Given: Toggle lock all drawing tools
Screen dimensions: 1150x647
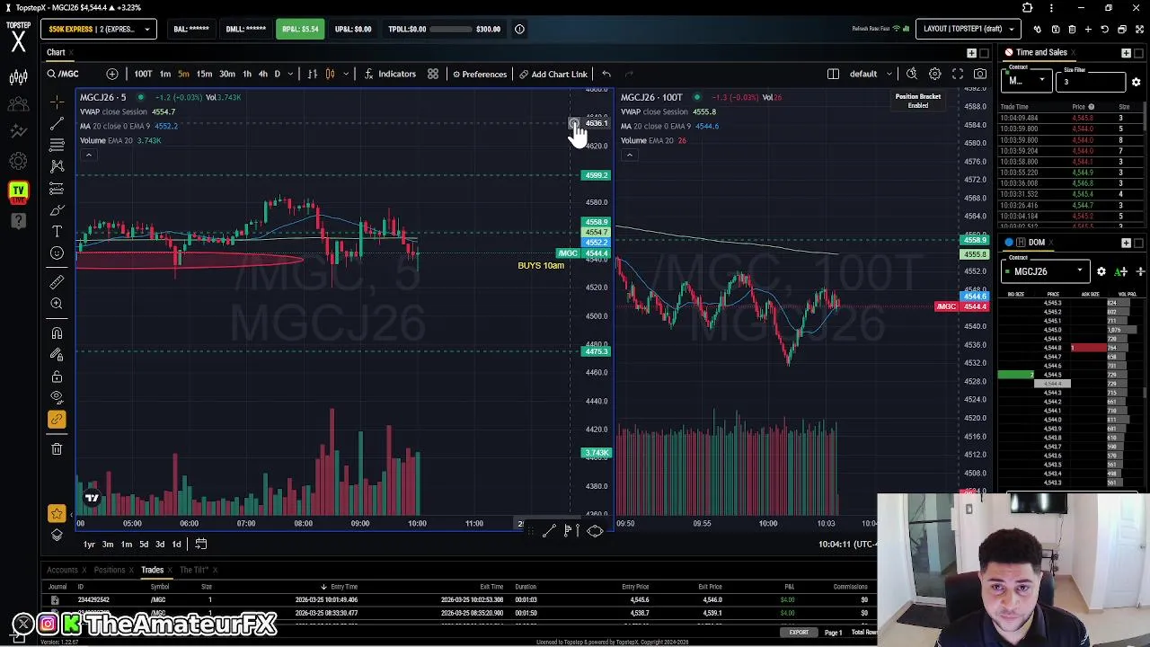Looking at the screenshot, I should tap(57, 377).
